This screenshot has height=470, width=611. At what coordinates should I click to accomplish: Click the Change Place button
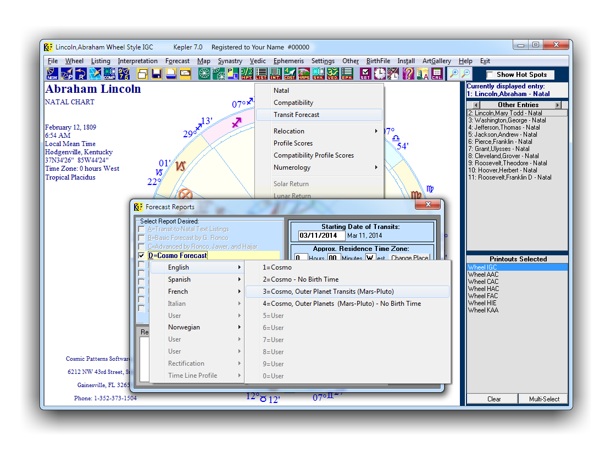(x=409, y=258)
